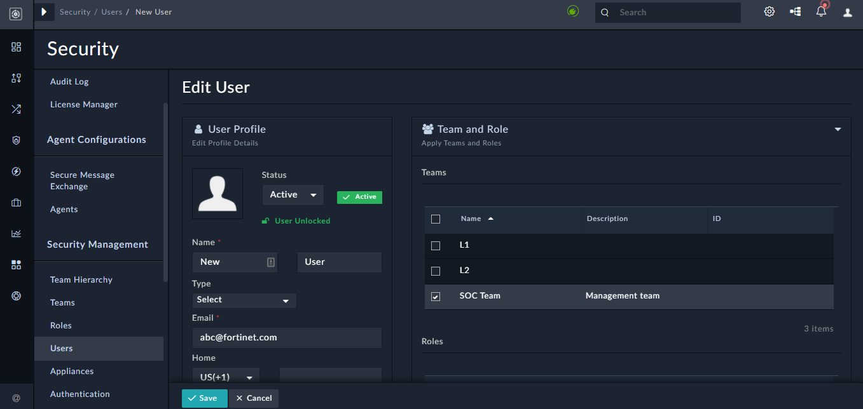Open the Dashboard grid icon in sidebar
Image resolution: width=863 pixels, height=409 pixels.
click(x=16, y=47)
